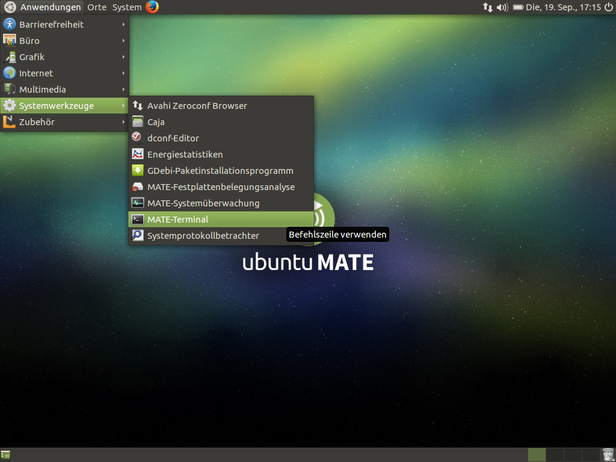Click the GDebi package installer icon
Image resolution: width=616 pixels, height=462 pixels.
point(138,171)
